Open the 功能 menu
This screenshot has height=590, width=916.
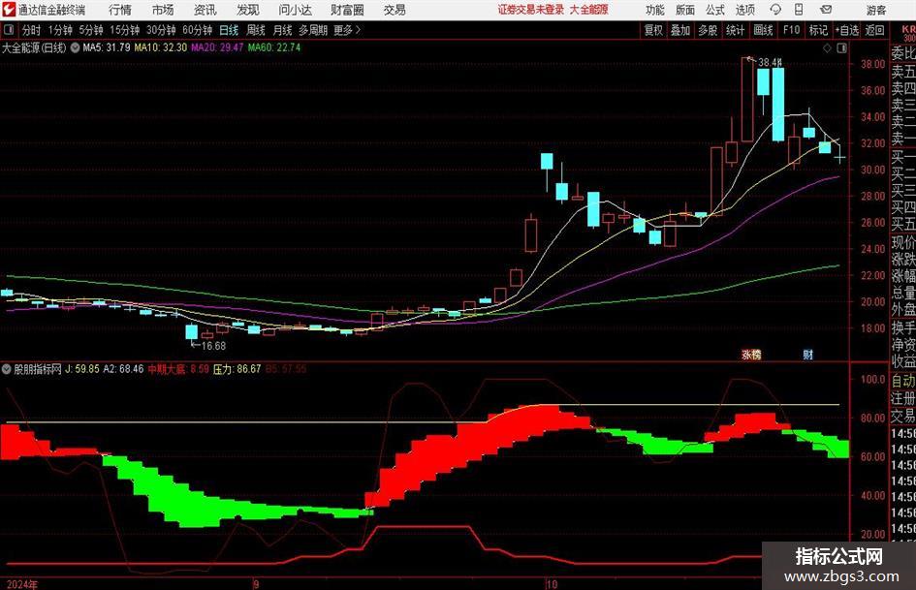coord(655,10)
